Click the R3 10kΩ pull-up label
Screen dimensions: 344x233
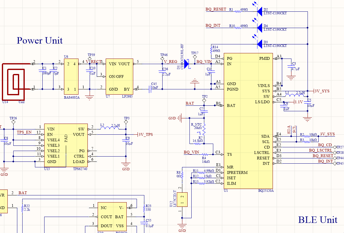pyautogui.click(x=308, y=140)
